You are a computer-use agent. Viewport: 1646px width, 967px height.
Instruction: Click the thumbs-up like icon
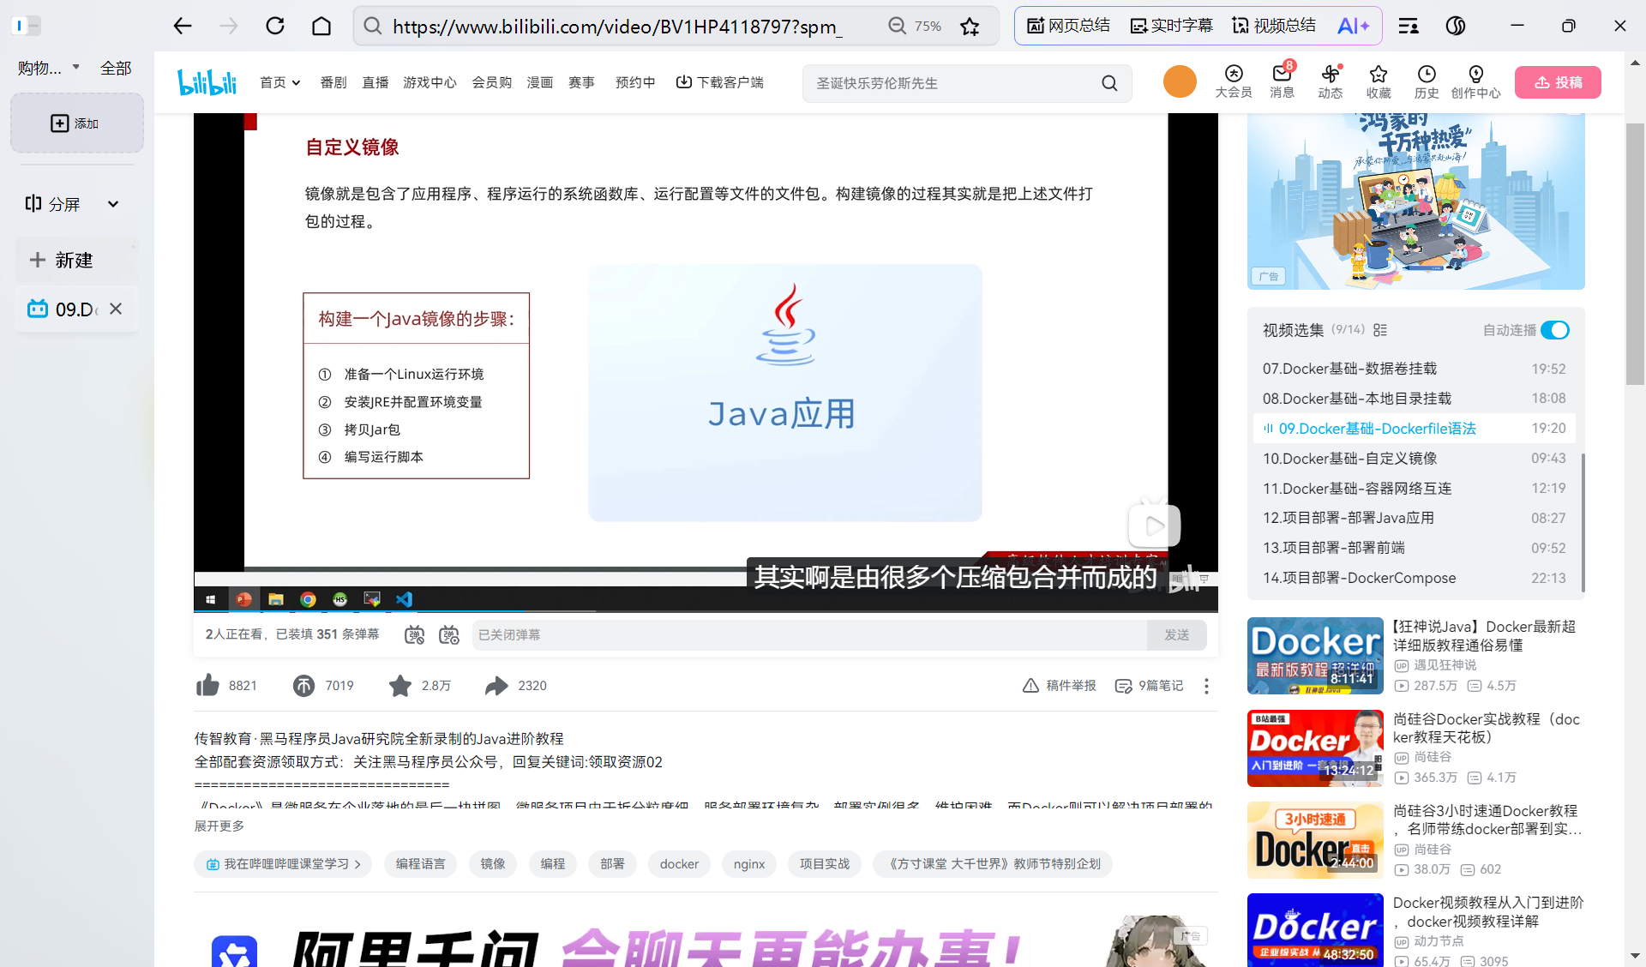coord(207,685)
